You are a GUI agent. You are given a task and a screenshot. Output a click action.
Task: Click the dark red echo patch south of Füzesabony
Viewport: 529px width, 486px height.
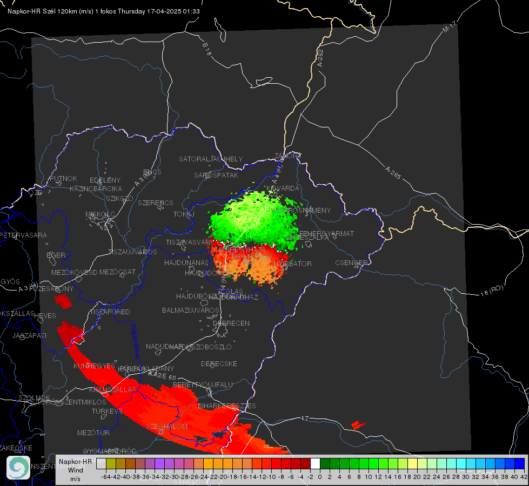(63, 301)
